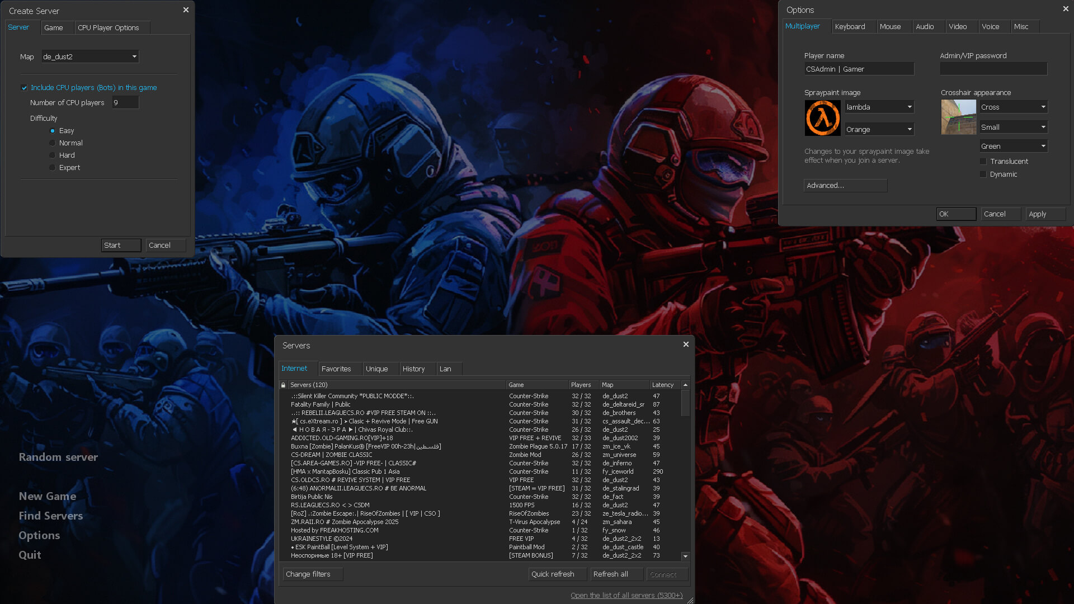The height and width of the screenshot is (604, 1074).
Task: Select Hosted by FREAKHOSTING.COM server row
Action: (x=480, y=530)
